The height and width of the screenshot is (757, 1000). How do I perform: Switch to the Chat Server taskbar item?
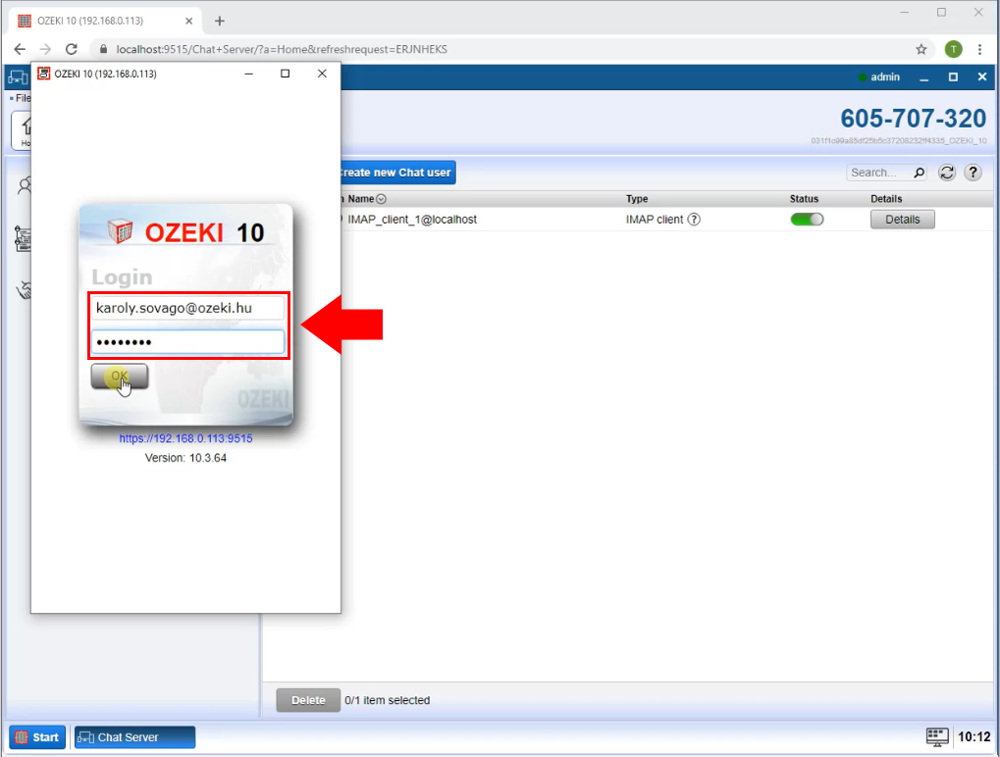coord(134,737)
